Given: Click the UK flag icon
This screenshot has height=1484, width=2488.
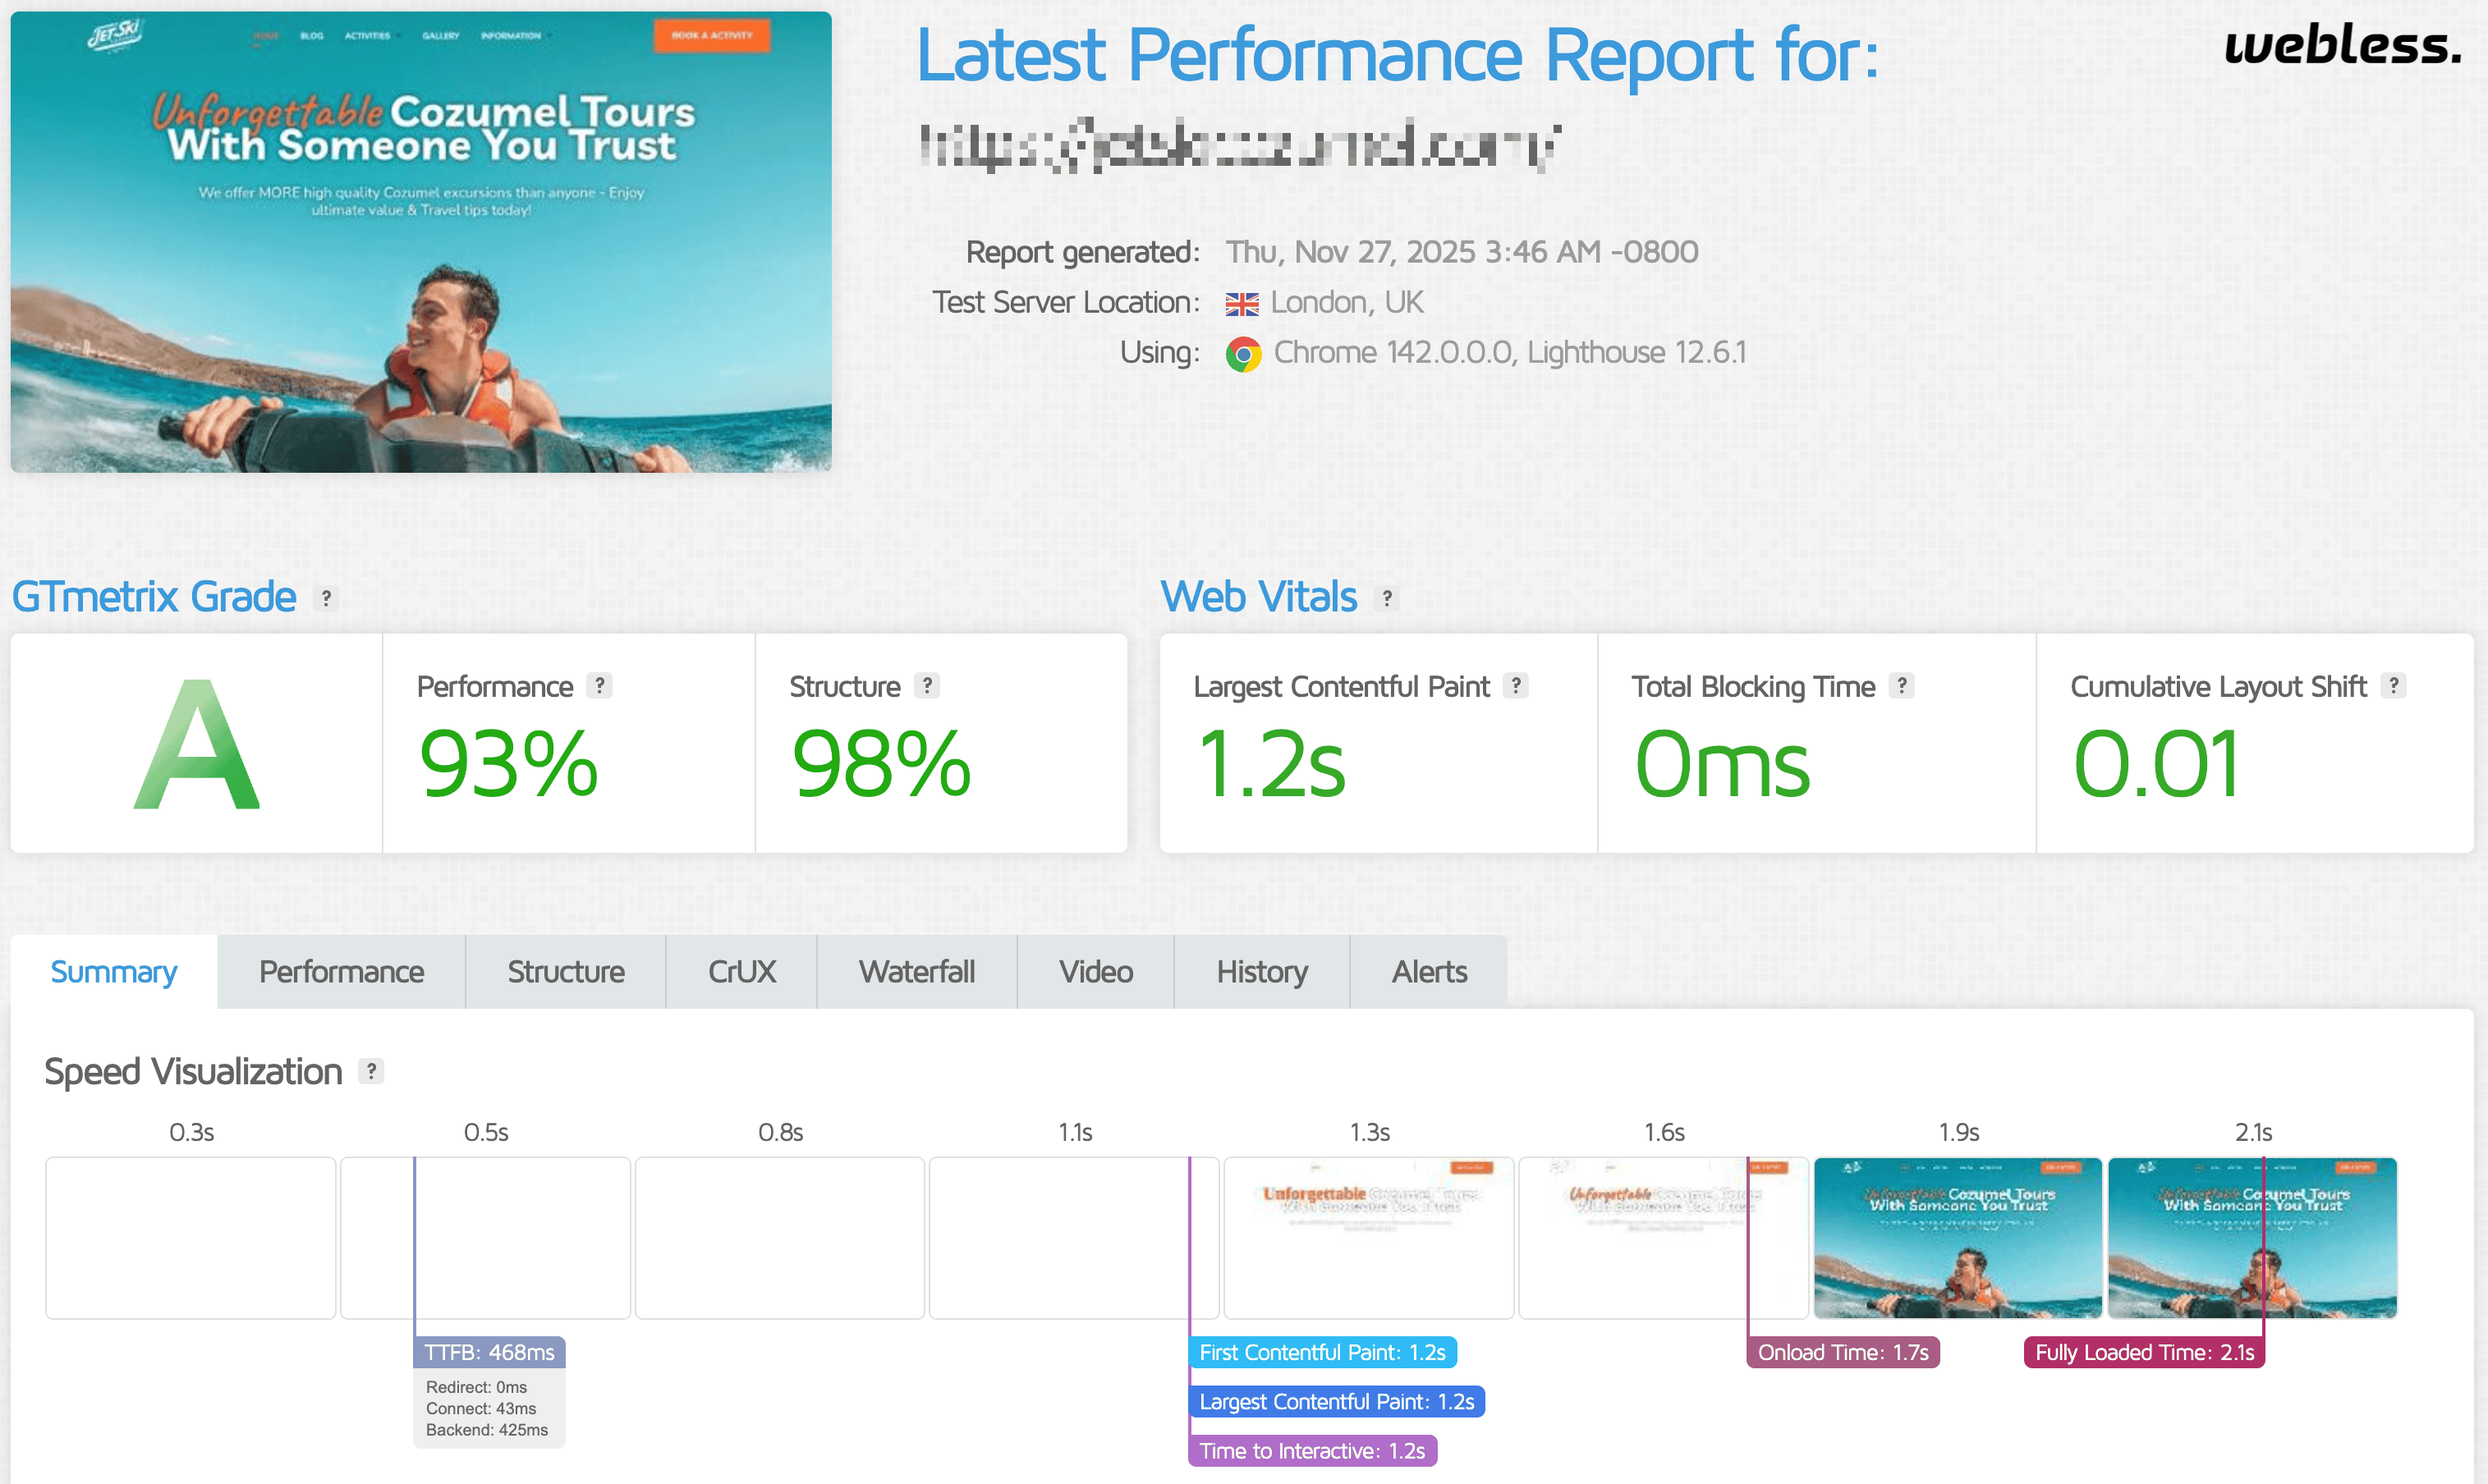Looking at the screenshot, I should pyautogui.click(x=1242, y=304).
